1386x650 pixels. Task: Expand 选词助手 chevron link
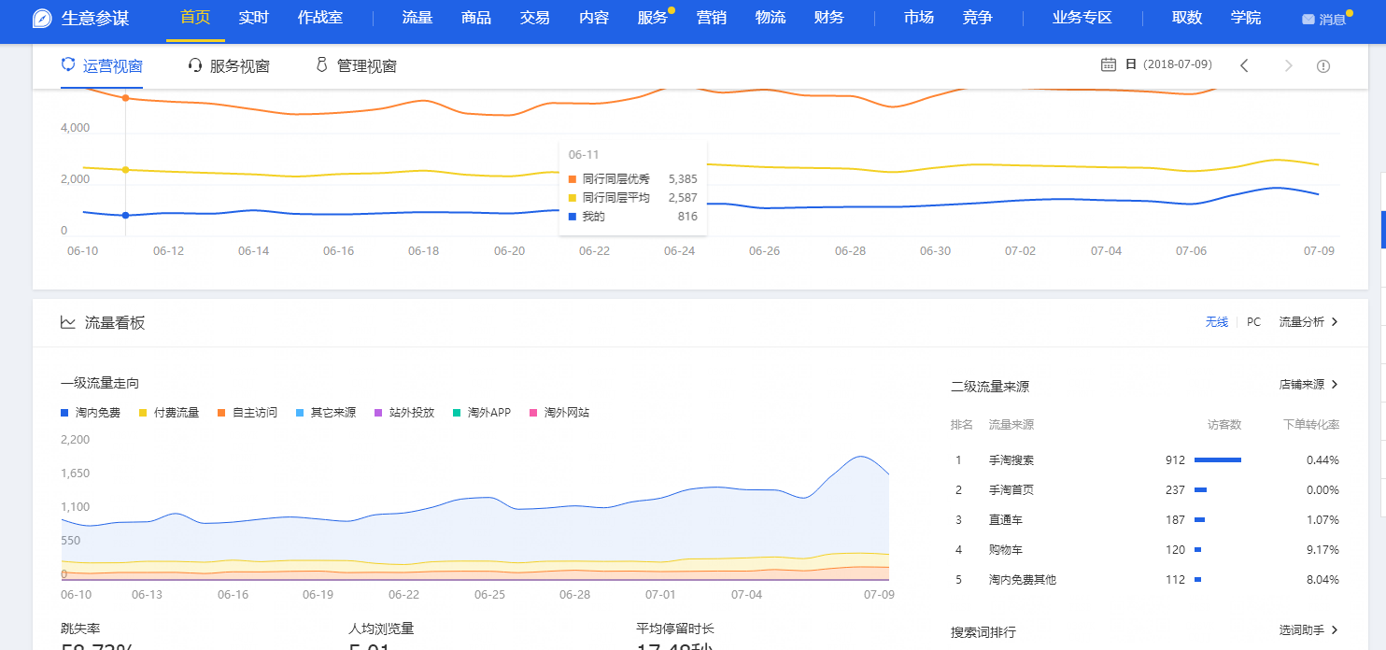pos(1308,630)
